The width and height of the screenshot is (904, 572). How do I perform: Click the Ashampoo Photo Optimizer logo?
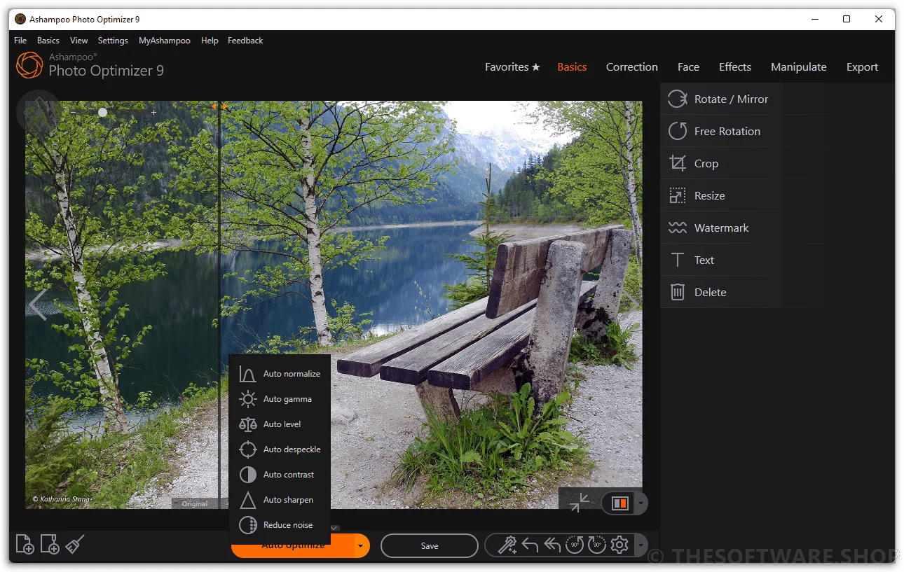(29, 65)
